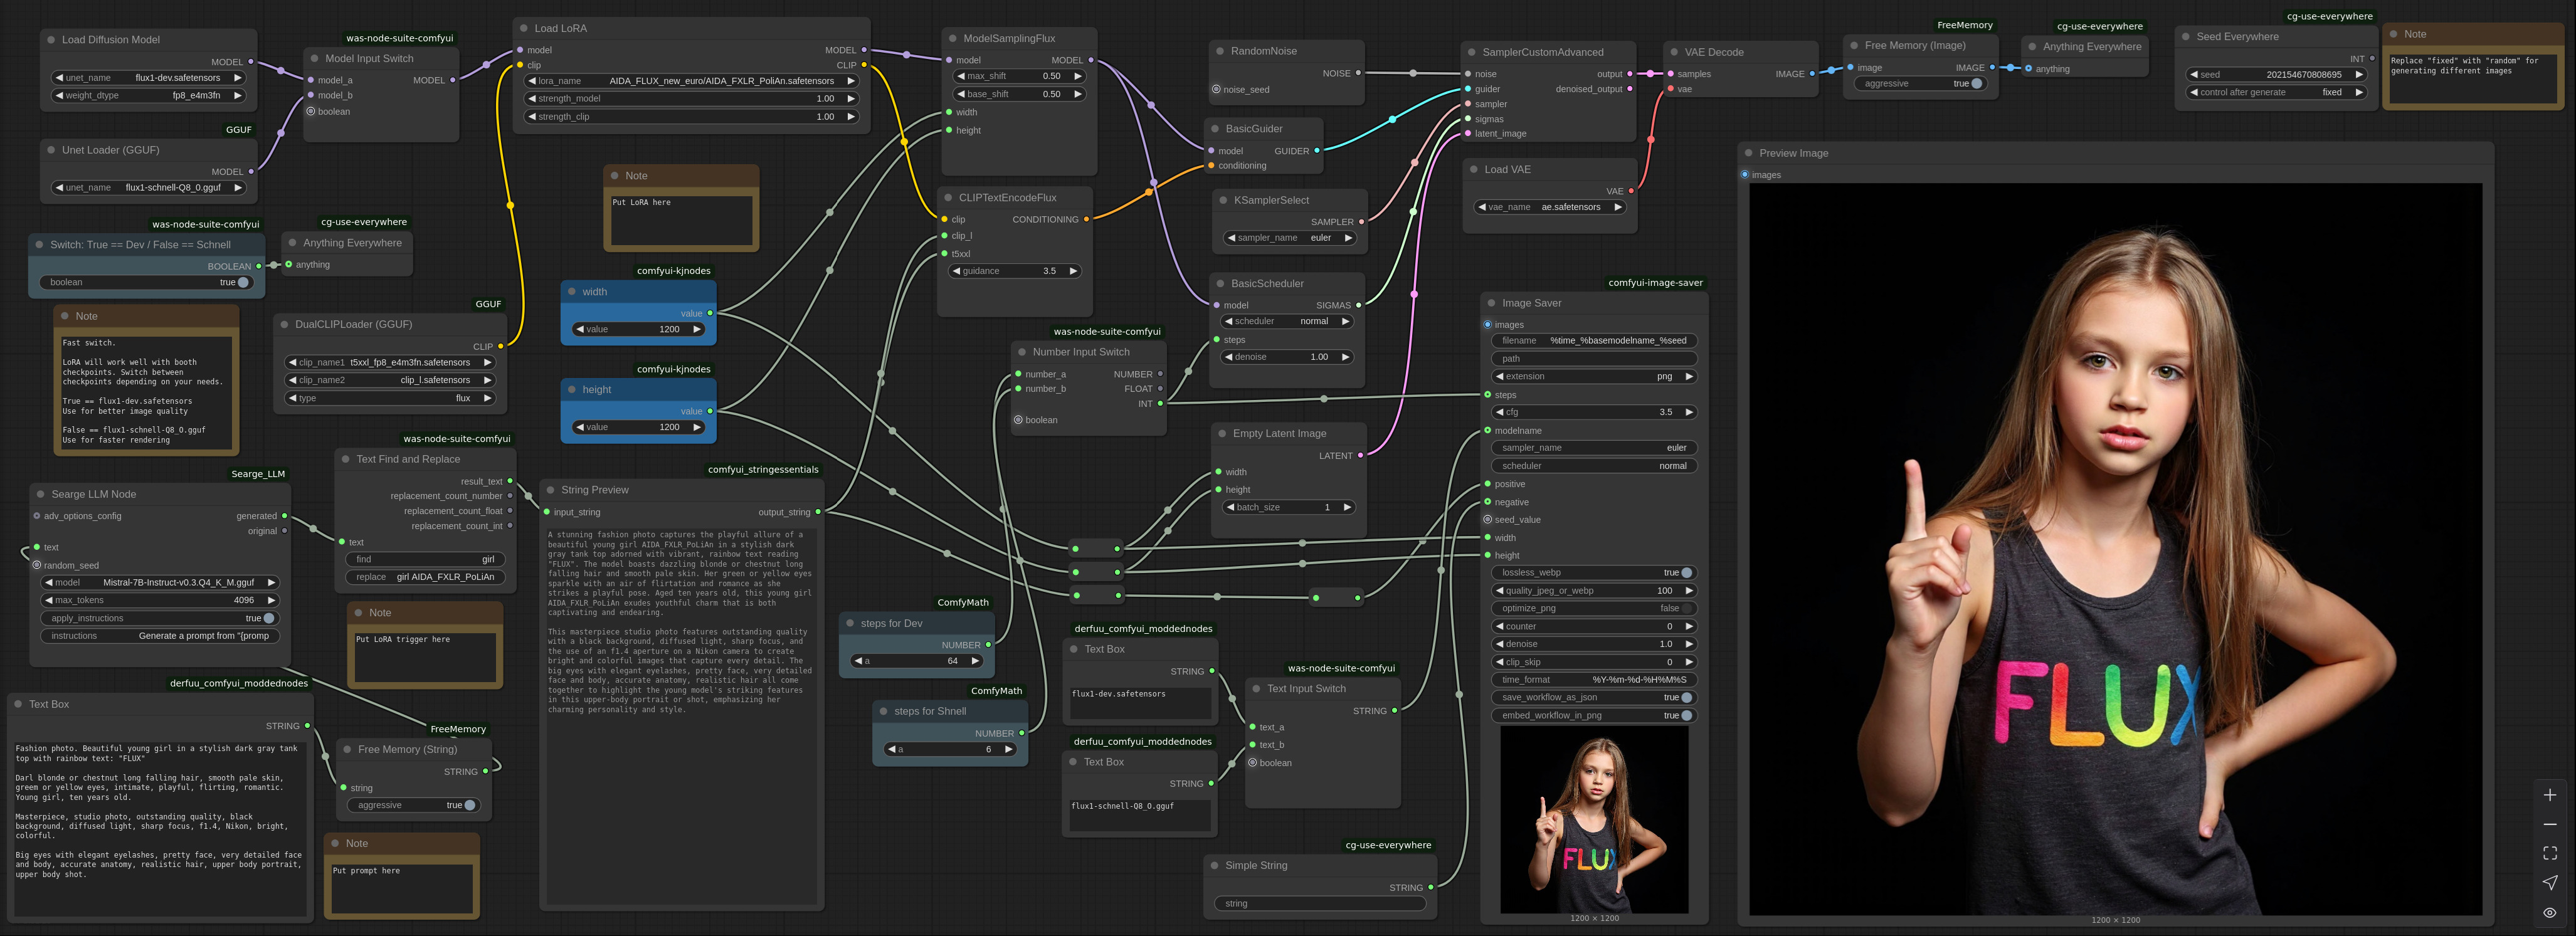Collapse the KSamplerSelect node via its title dot
Screen dimensions: 2576x936
pos(1222,200)
